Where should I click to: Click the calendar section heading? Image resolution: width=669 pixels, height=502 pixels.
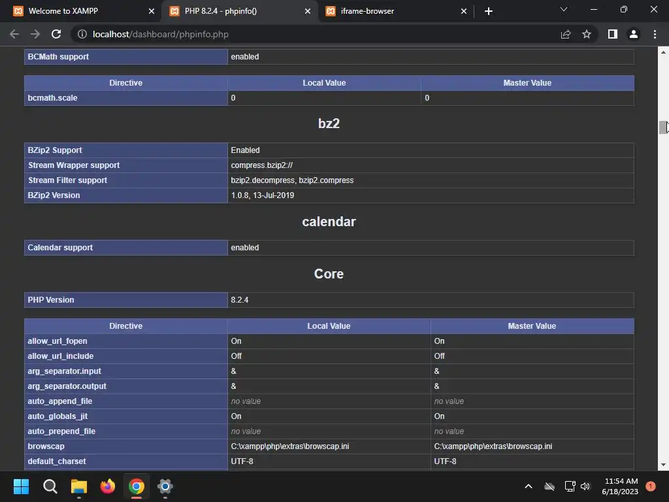329,222
